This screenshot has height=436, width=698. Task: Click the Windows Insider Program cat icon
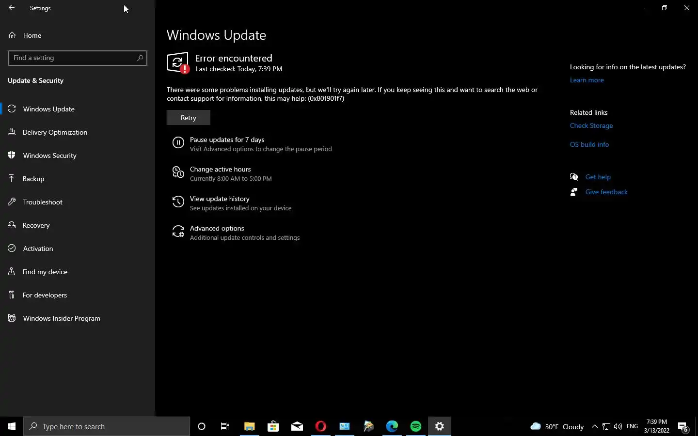coord(12,318)
